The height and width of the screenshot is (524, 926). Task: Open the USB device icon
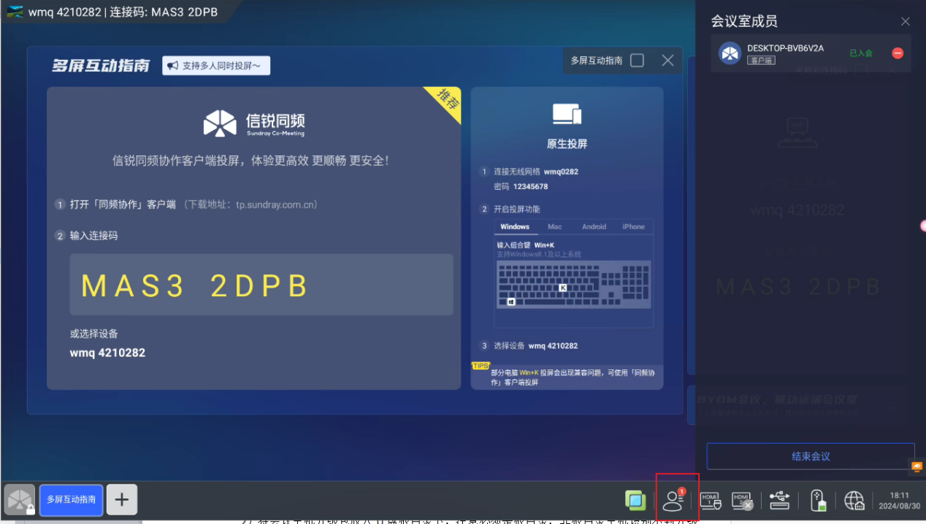coord(779,500)
